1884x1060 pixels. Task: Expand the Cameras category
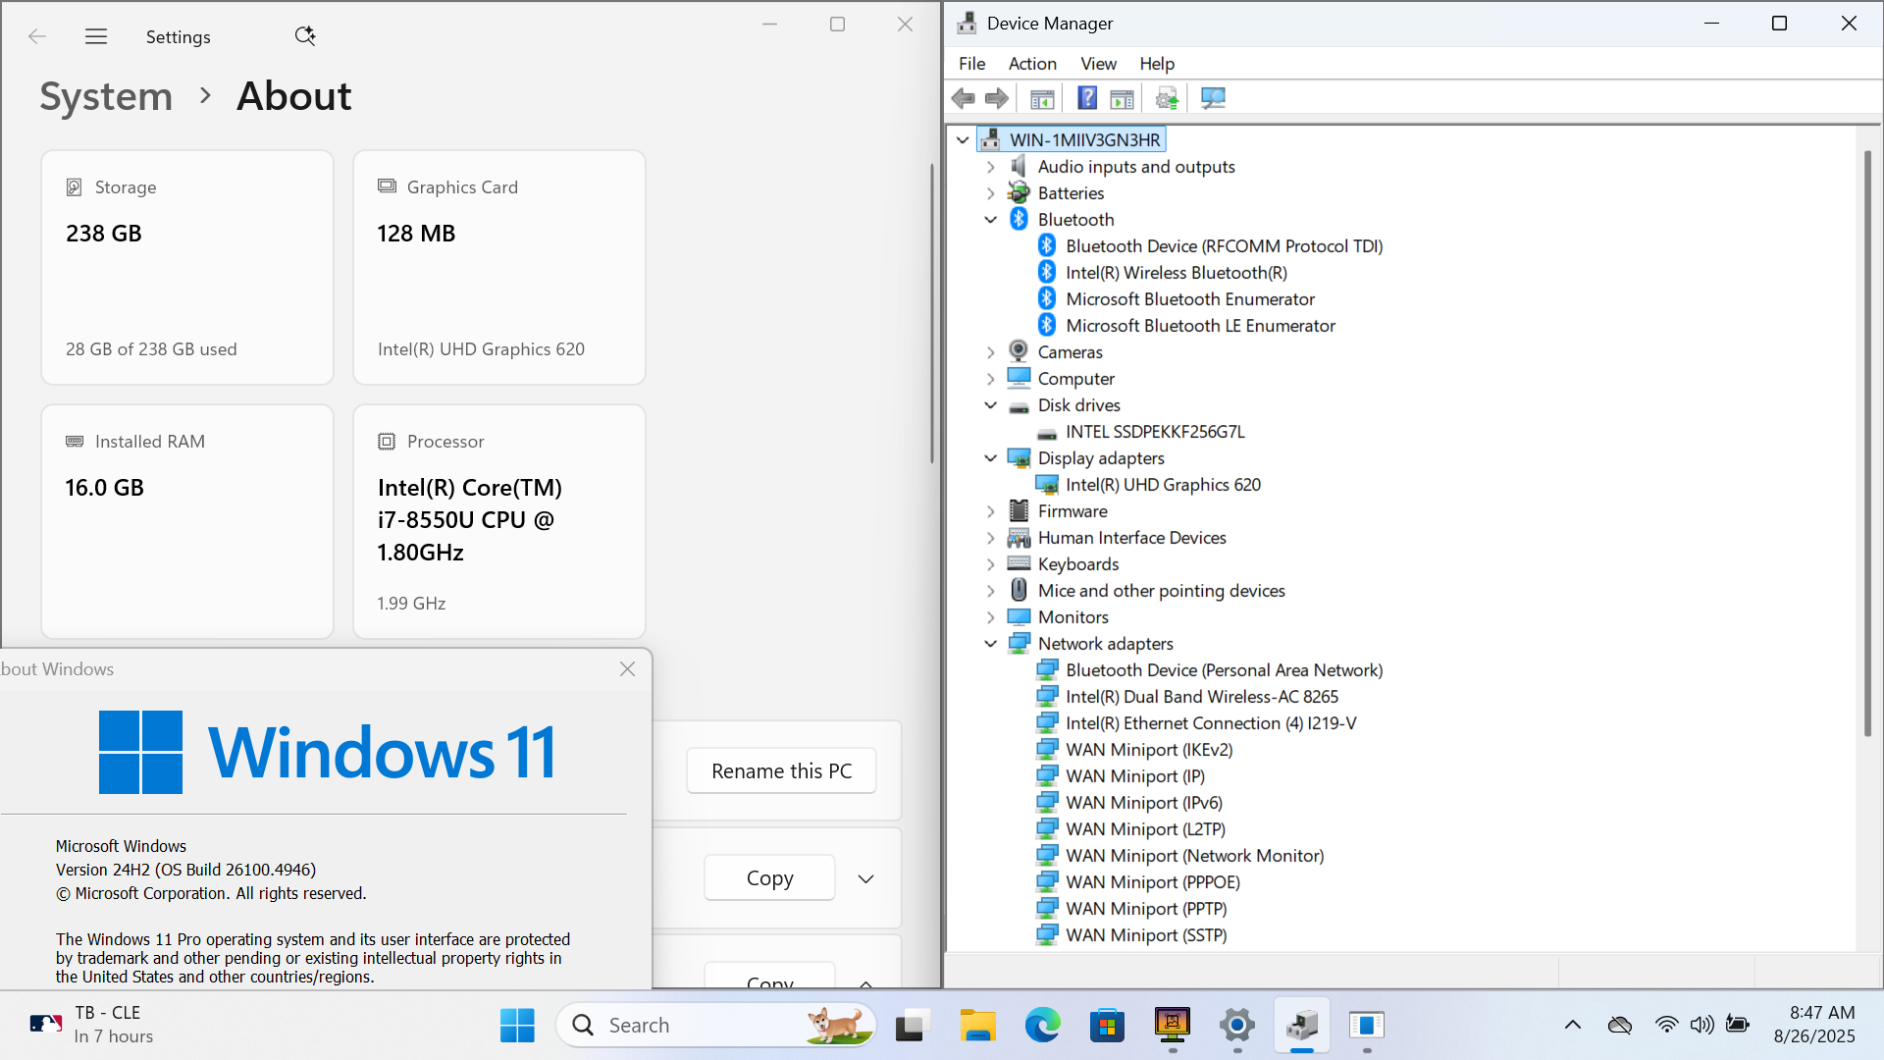[990, 351]
